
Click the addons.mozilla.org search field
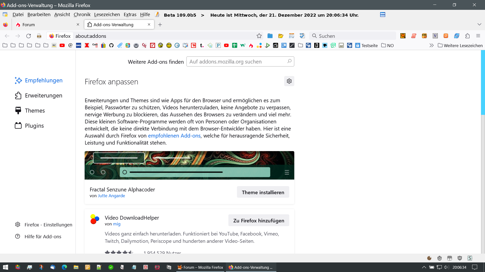click(237, 62)
